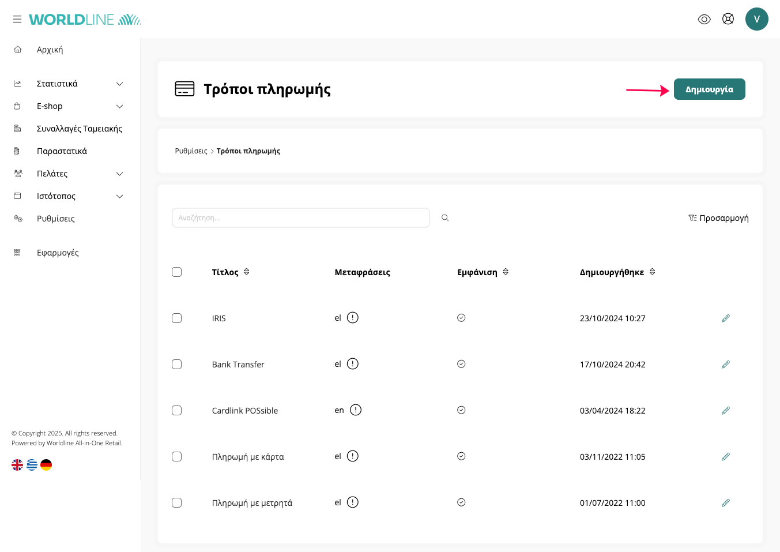Expand the E-shop sidebar section

click(x=119, y=106)
